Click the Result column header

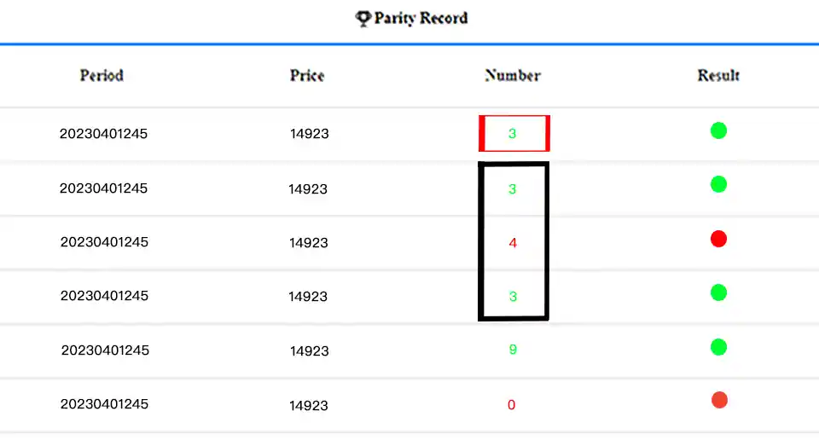[718, 75]
